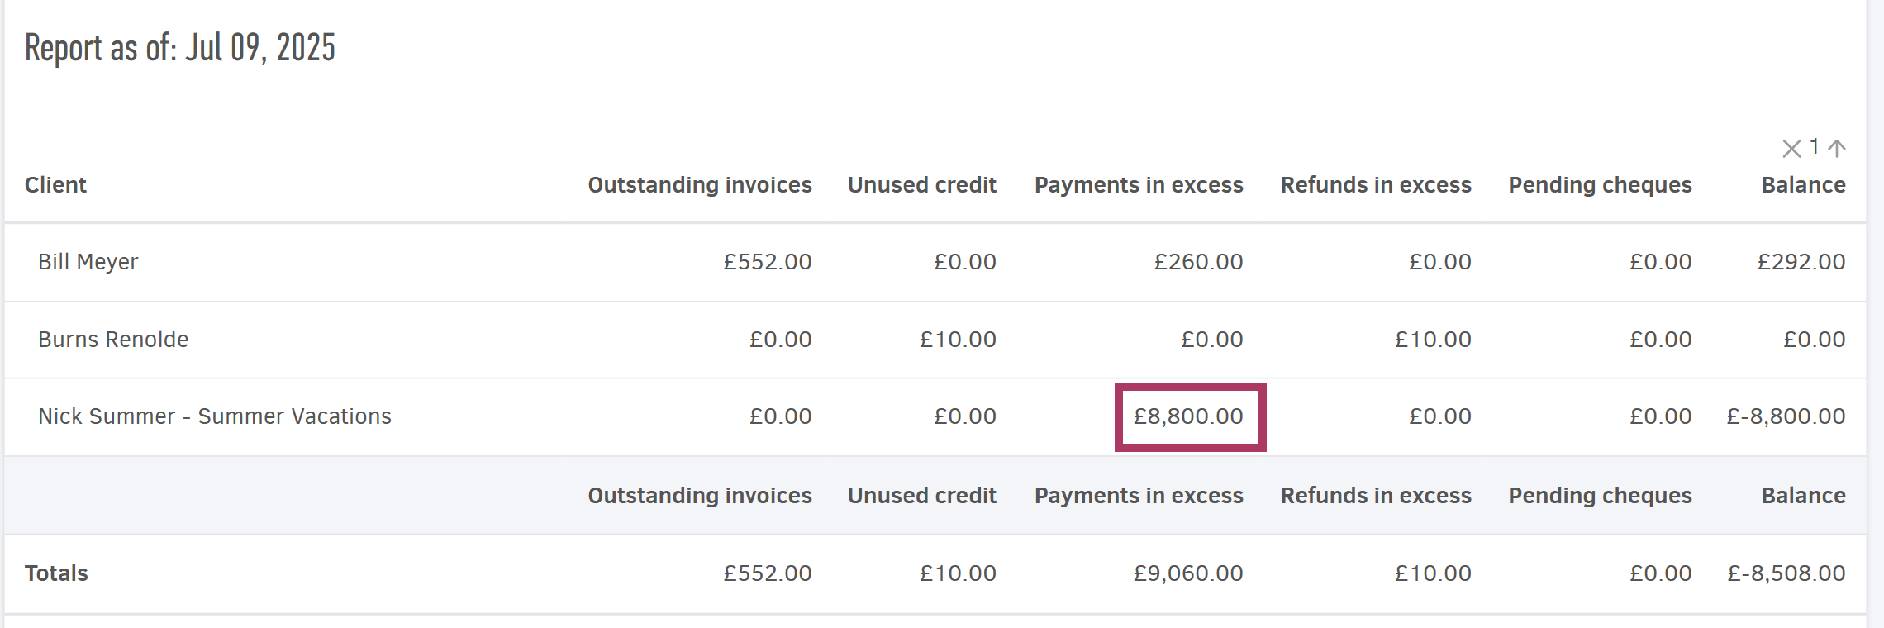This screenshot has width=1884, height=628.
Task: Click the £9,060.00 total payments in excess
Action: (x=1188, y=573)
